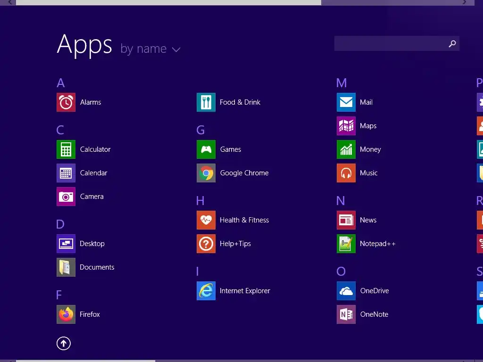Launch Calculator from its green tile

[x=66, y=149]
